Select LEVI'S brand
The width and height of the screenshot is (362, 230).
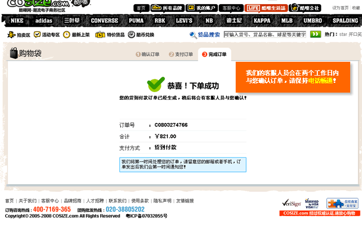[184, 21]
